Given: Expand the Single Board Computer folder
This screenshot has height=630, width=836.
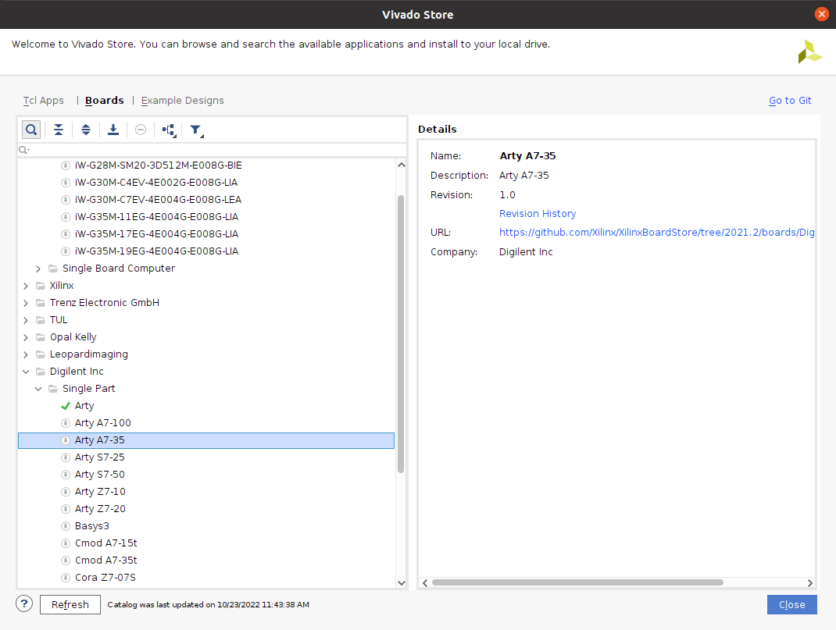Looking at the screenshot, I should click(38, 269).
